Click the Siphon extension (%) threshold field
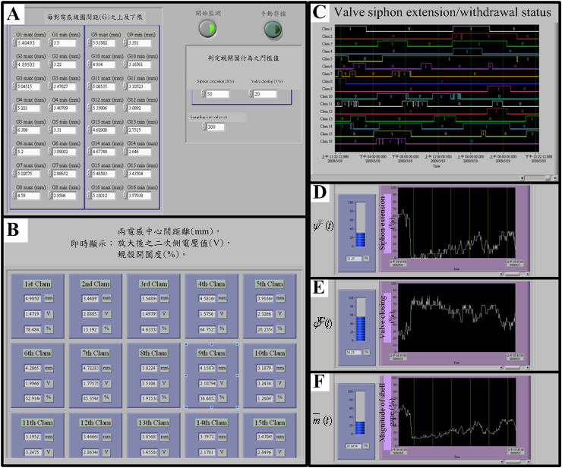 (217, 94)
